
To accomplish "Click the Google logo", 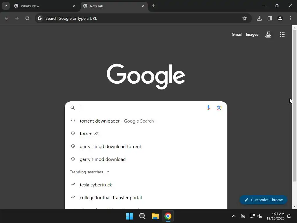I will pyautogui.click(x=146, y=76).
